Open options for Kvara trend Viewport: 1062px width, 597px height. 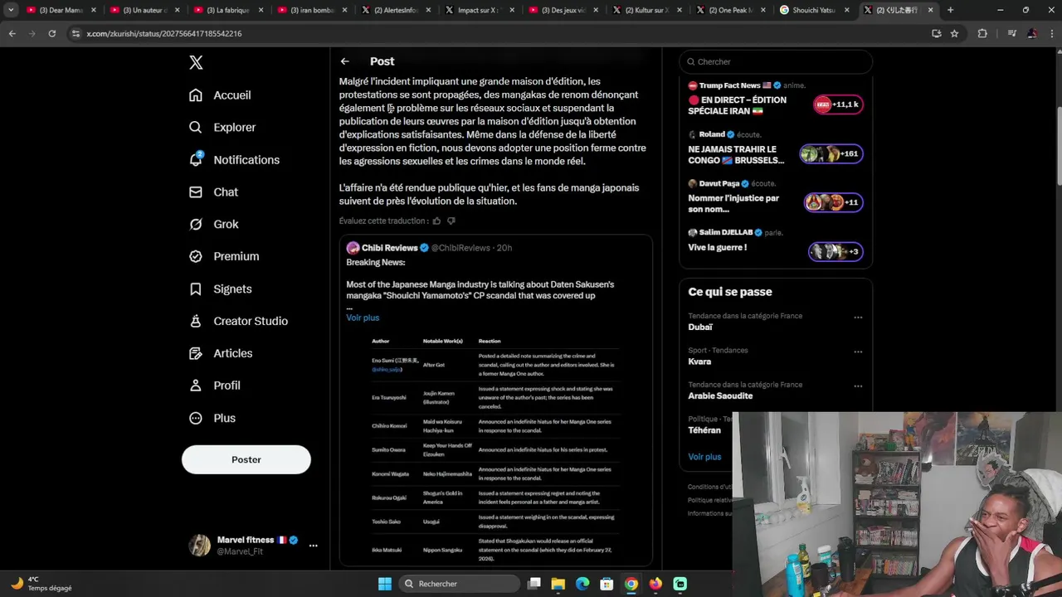[858, 352]
